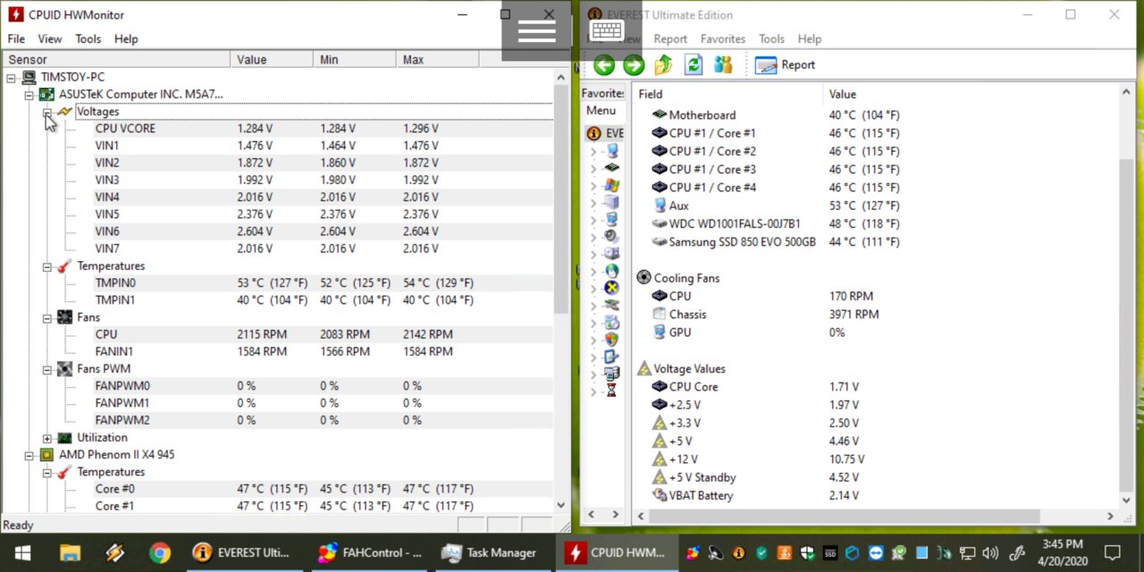Open HWMonitor Help menu
This screenshot has width=1144, height=572.
coord(126,38)
